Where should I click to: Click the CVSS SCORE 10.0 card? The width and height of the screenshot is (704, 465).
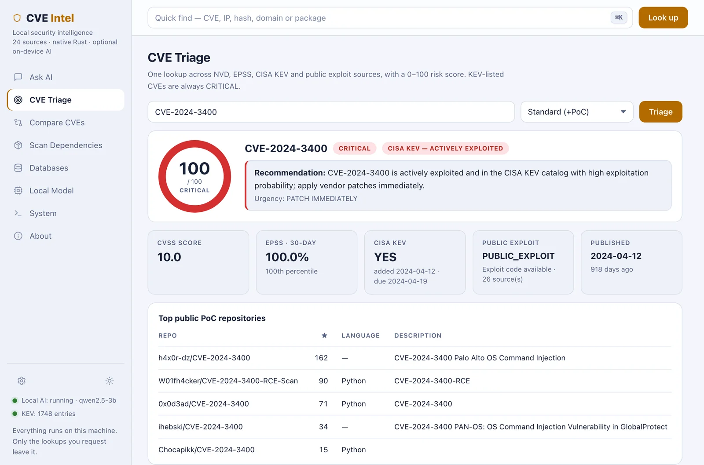[198, 262]
